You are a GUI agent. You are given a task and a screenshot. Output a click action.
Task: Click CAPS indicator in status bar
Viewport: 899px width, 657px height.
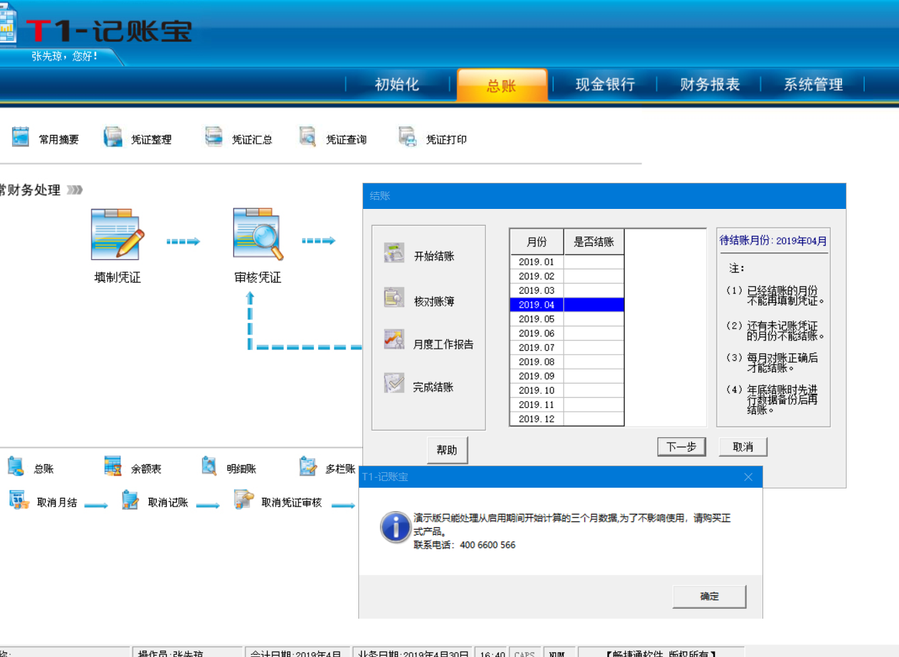(x=524, y=653)
